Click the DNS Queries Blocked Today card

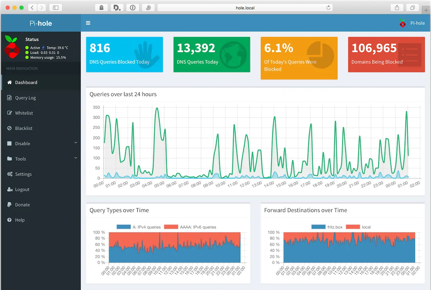click(x=124, y=55)
